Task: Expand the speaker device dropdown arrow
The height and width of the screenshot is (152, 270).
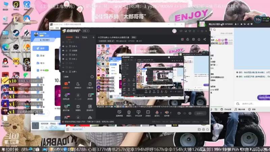Action: [171, 113]
